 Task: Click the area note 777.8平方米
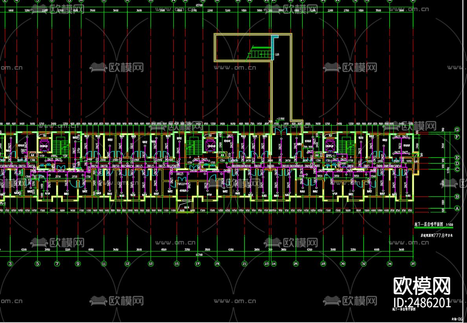(443, 235)
